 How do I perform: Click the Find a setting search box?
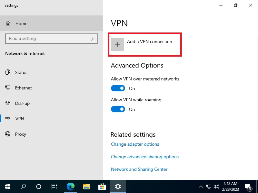48,39
